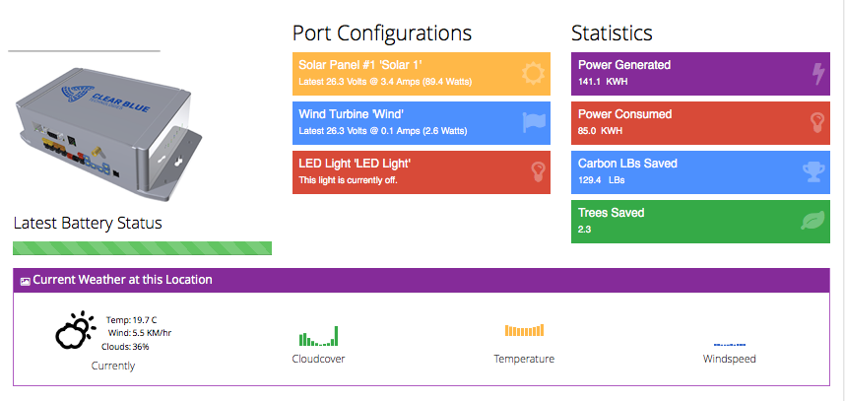Click the bulb icon on Power Consumed
Viewport: 845px width, 401px height.
(815, 122)
